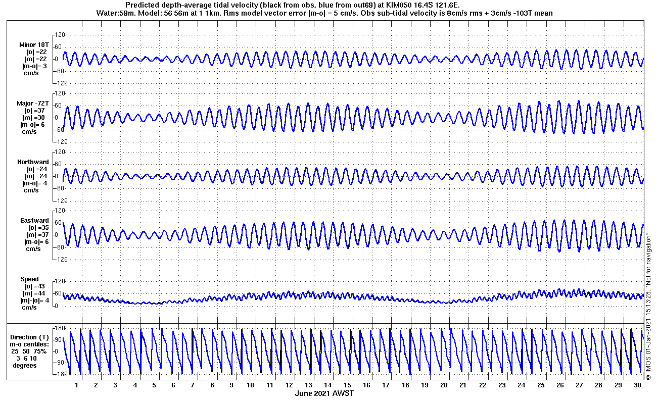Screen dimensions: 657x404
Task: Click the '-120' tick of the Eastward panel
Action: (x=59, y=259)
